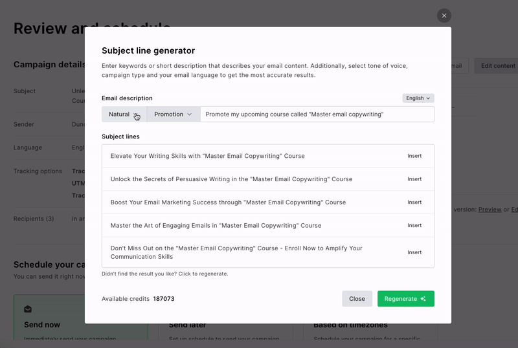
Task: Click the email description input field
Action: coord(317,114)
